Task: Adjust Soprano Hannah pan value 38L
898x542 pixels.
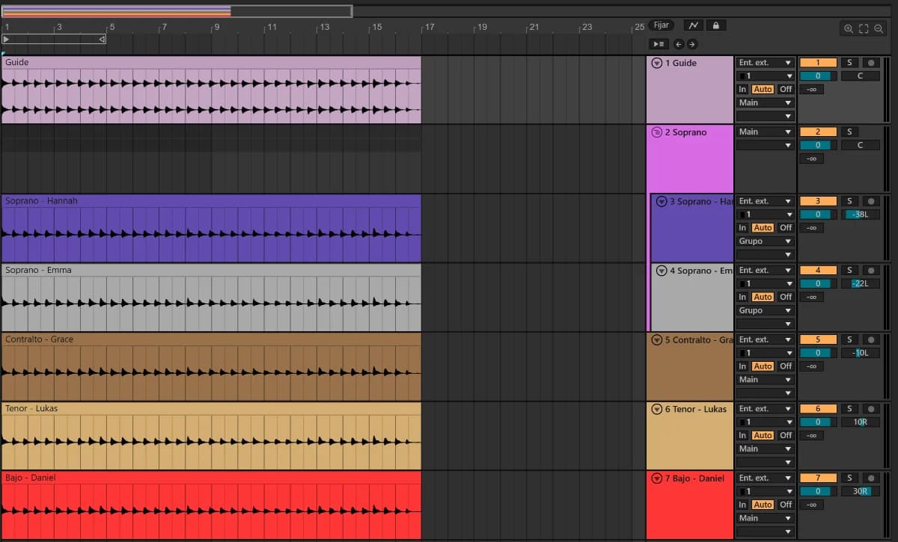Action: pyautogui.click(x=860, y=215)
